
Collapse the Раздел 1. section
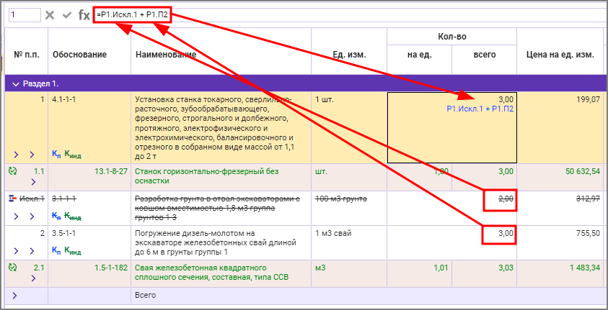click(x=14, y=83)
